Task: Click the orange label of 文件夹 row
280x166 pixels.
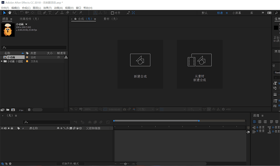Action: pyautogui.click(x=27, y=61)
